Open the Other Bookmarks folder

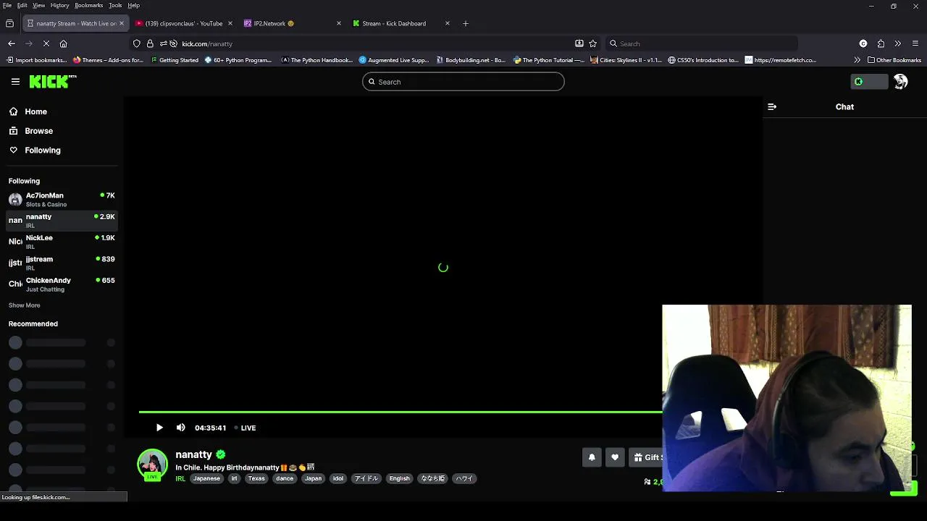coord(894,60)
